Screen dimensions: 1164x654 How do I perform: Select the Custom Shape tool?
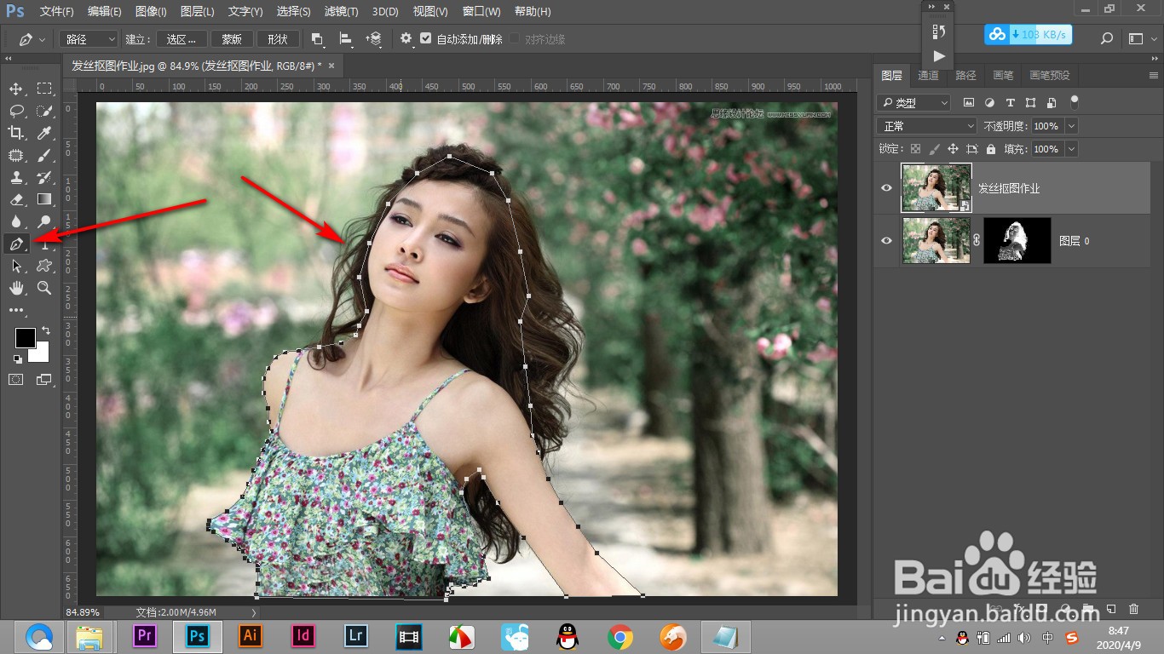[44, 266]
